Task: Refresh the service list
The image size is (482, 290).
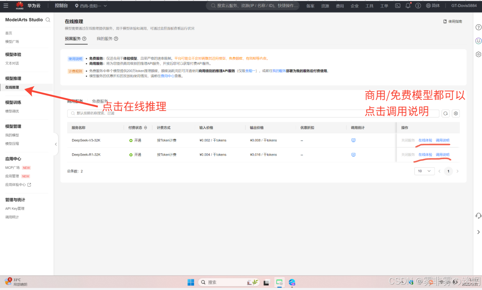Action: 445,113
